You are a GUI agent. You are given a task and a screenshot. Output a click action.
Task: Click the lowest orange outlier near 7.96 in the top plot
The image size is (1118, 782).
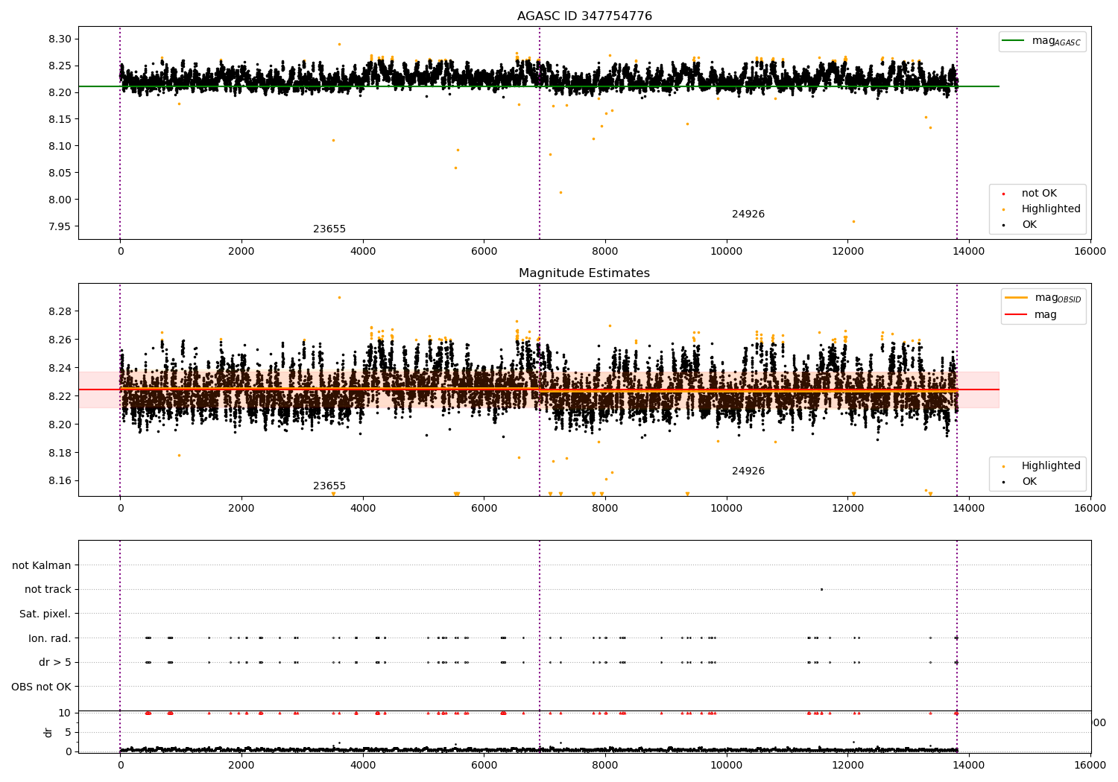point(853,221)
